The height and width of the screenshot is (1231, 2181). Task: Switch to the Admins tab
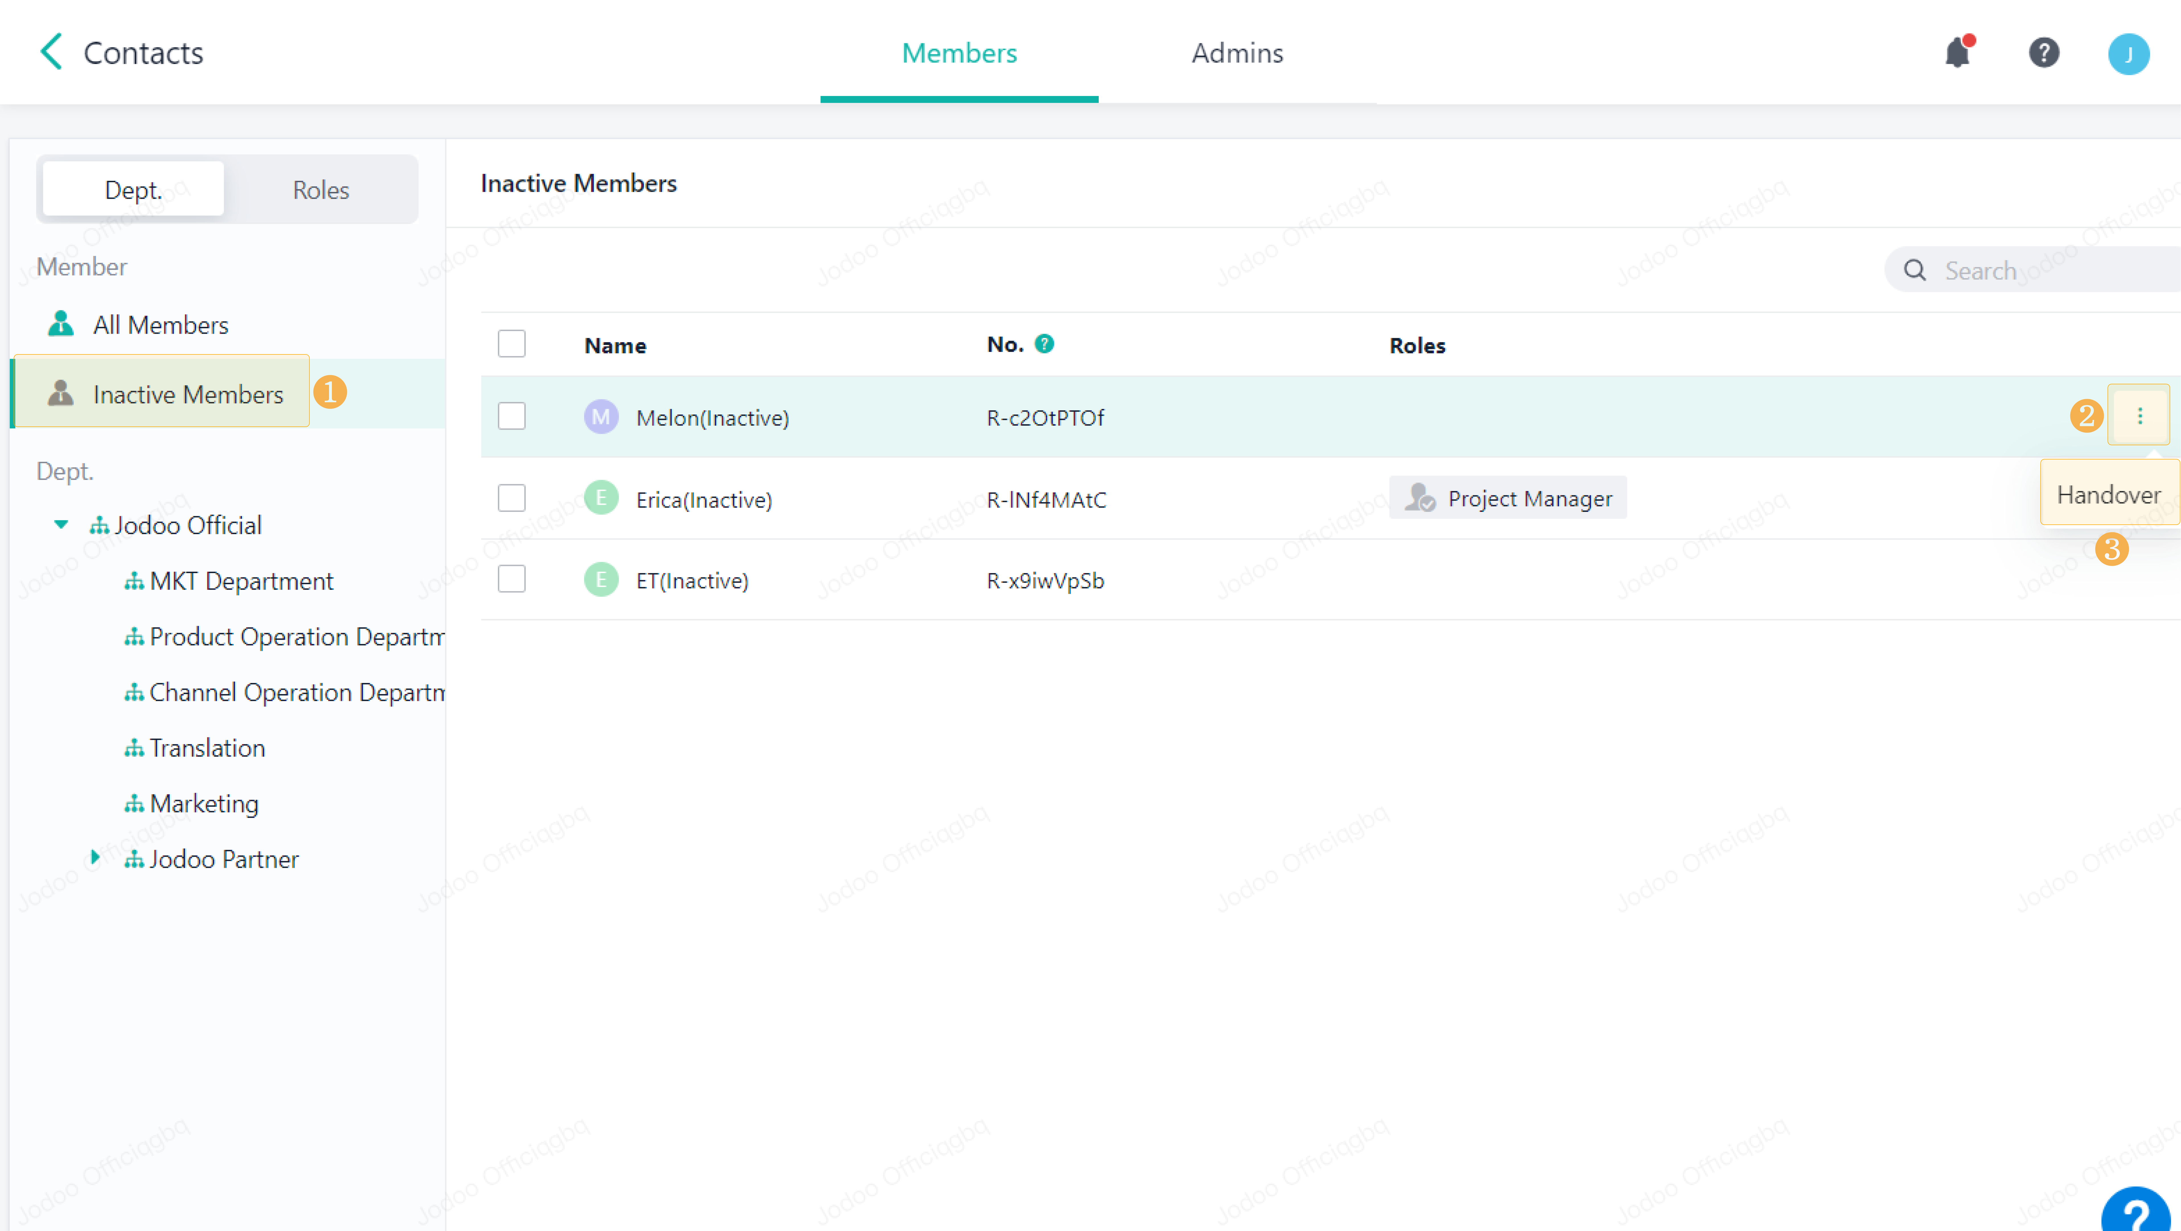(x=1237, y=52)
